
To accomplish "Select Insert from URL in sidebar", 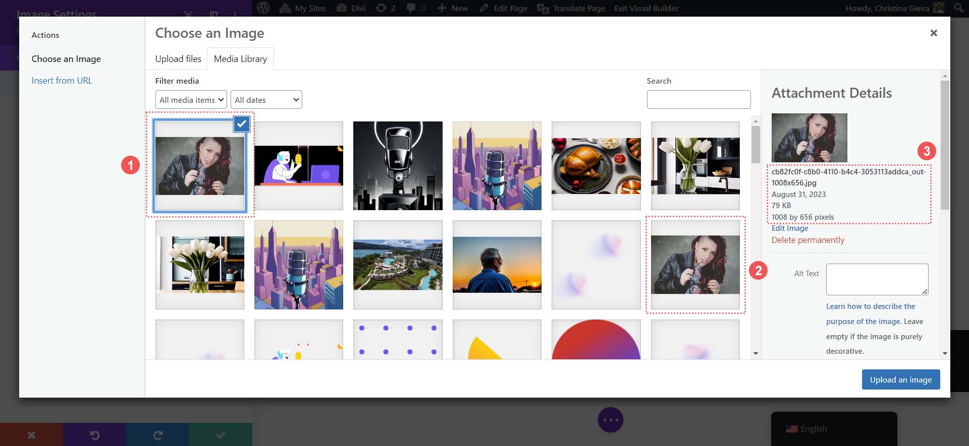I will (62, 81).
